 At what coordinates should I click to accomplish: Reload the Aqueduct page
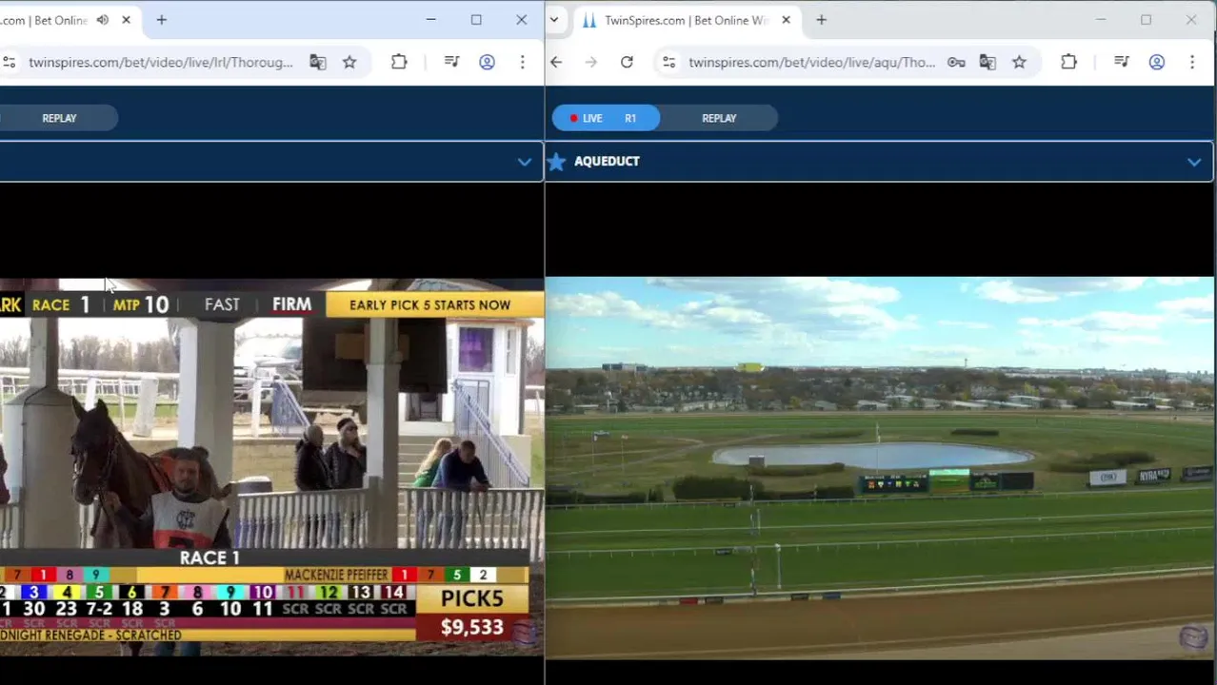tap(627, 62)
